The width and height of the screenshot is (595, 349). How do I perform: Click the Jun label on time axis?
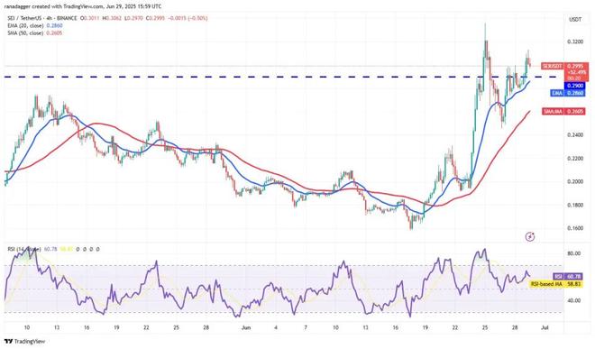246,327
